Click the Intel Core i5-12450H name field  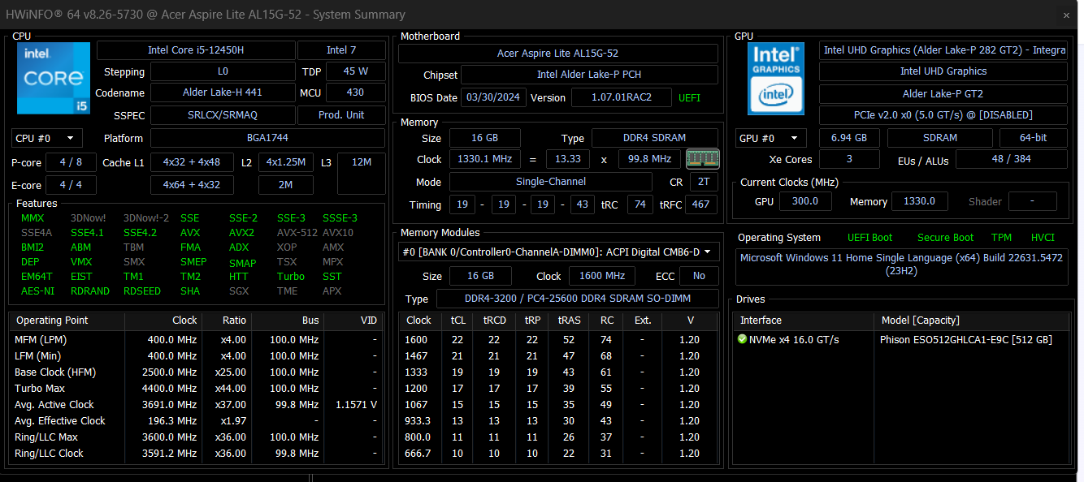(196, 50)
